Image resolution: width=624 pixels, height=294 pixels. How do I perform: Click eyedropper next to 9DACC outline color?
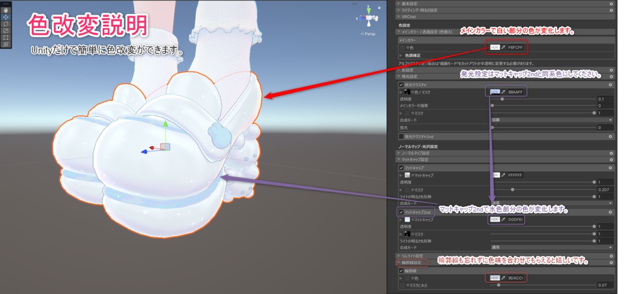[503, 278]
